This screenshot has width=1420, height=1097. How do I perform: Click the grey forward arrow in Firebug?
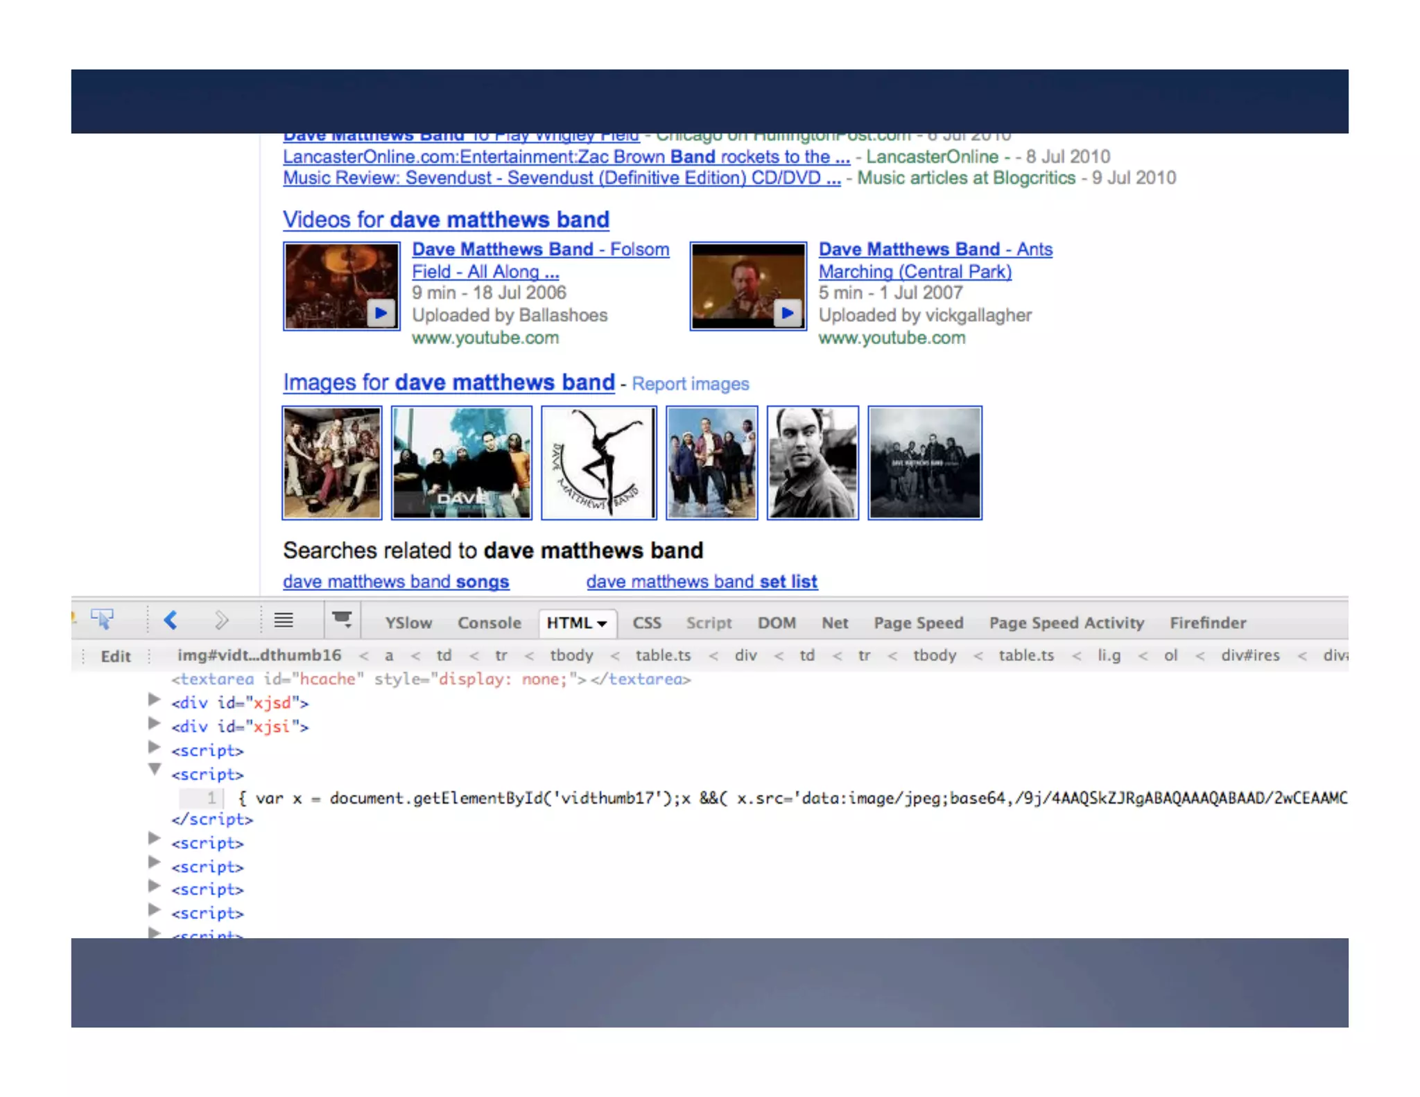point(220,620)
